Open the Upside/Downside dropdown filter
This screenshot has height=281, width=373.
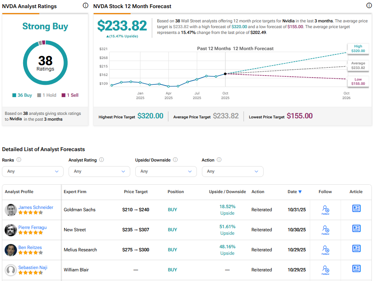point(166,172)
